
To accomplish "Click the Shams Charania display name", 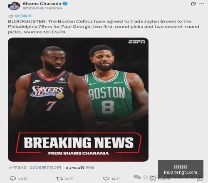I will [42, 4].
